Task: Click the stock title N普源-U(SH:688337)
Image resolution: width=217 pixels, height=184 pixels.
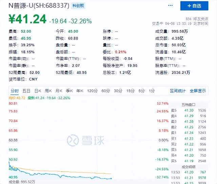Action: (39, 6)
